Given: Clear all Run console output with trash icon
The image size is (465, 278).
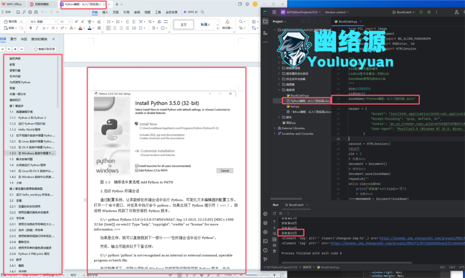Looking at the screenshot, I should tap(275, 251).
